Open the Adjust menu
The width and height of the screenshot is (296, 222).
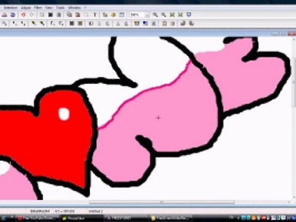pos(26,7)
